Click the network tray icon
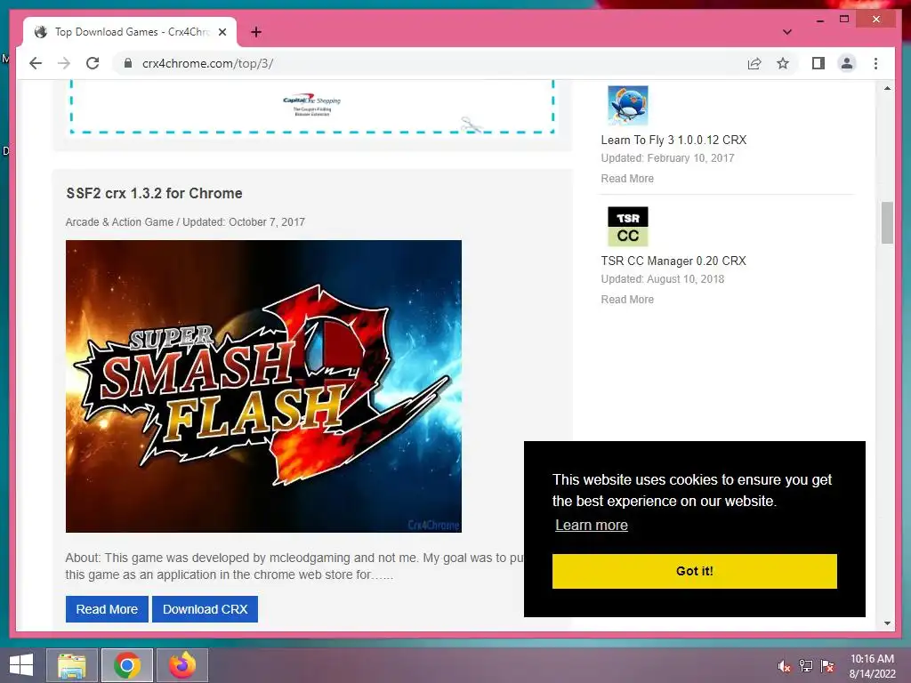This screenshot has width=911, height=683. click(805, 666)
